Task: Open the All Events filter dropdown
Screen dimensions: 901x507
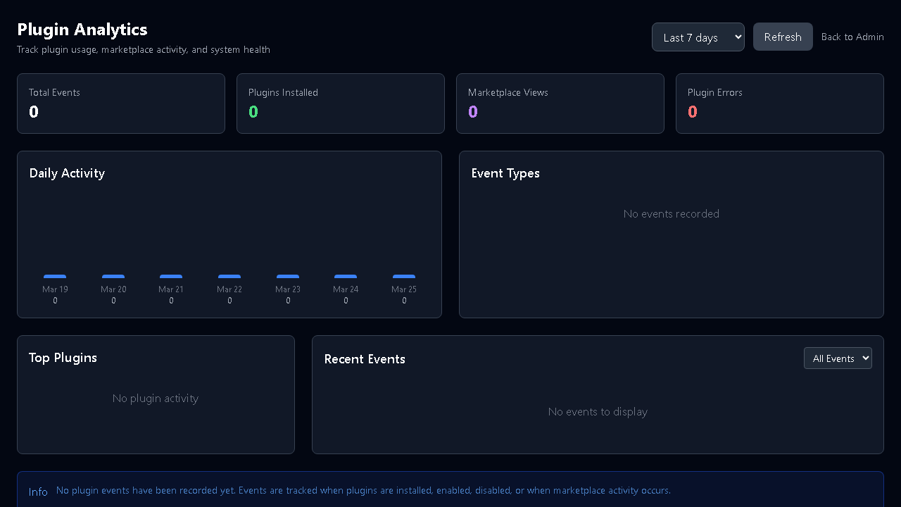Action: pyautogui.click(x=837, y=358)
